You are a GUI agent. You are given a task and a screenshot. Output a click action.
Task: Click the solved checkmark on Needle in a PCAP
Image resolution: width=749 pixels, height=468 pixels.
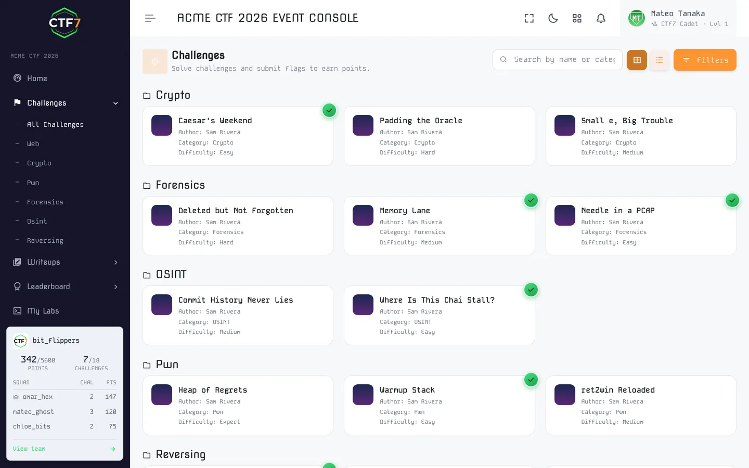[732, 200]
